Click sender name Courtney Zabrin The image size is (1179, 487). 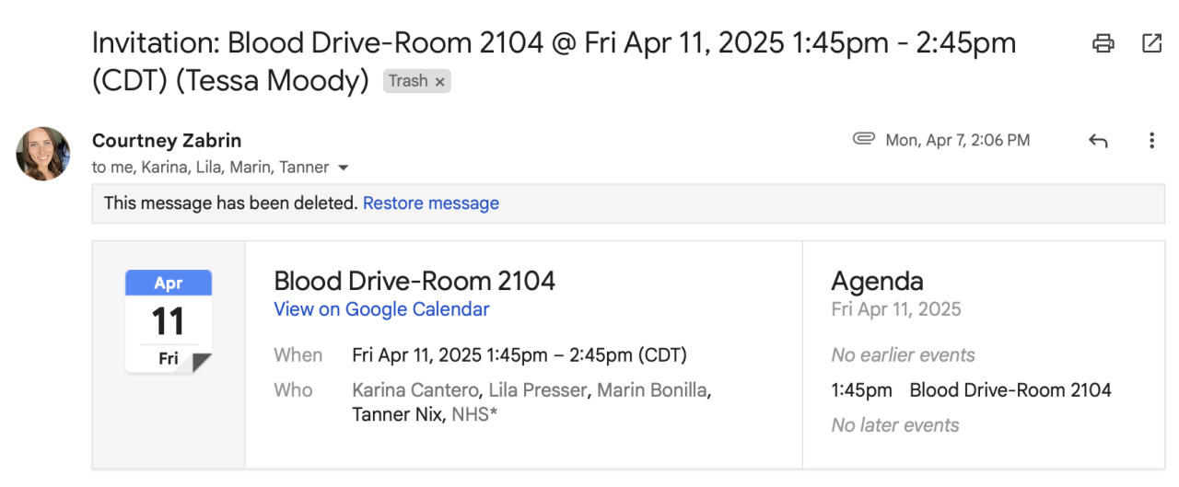tap(167, 141)
